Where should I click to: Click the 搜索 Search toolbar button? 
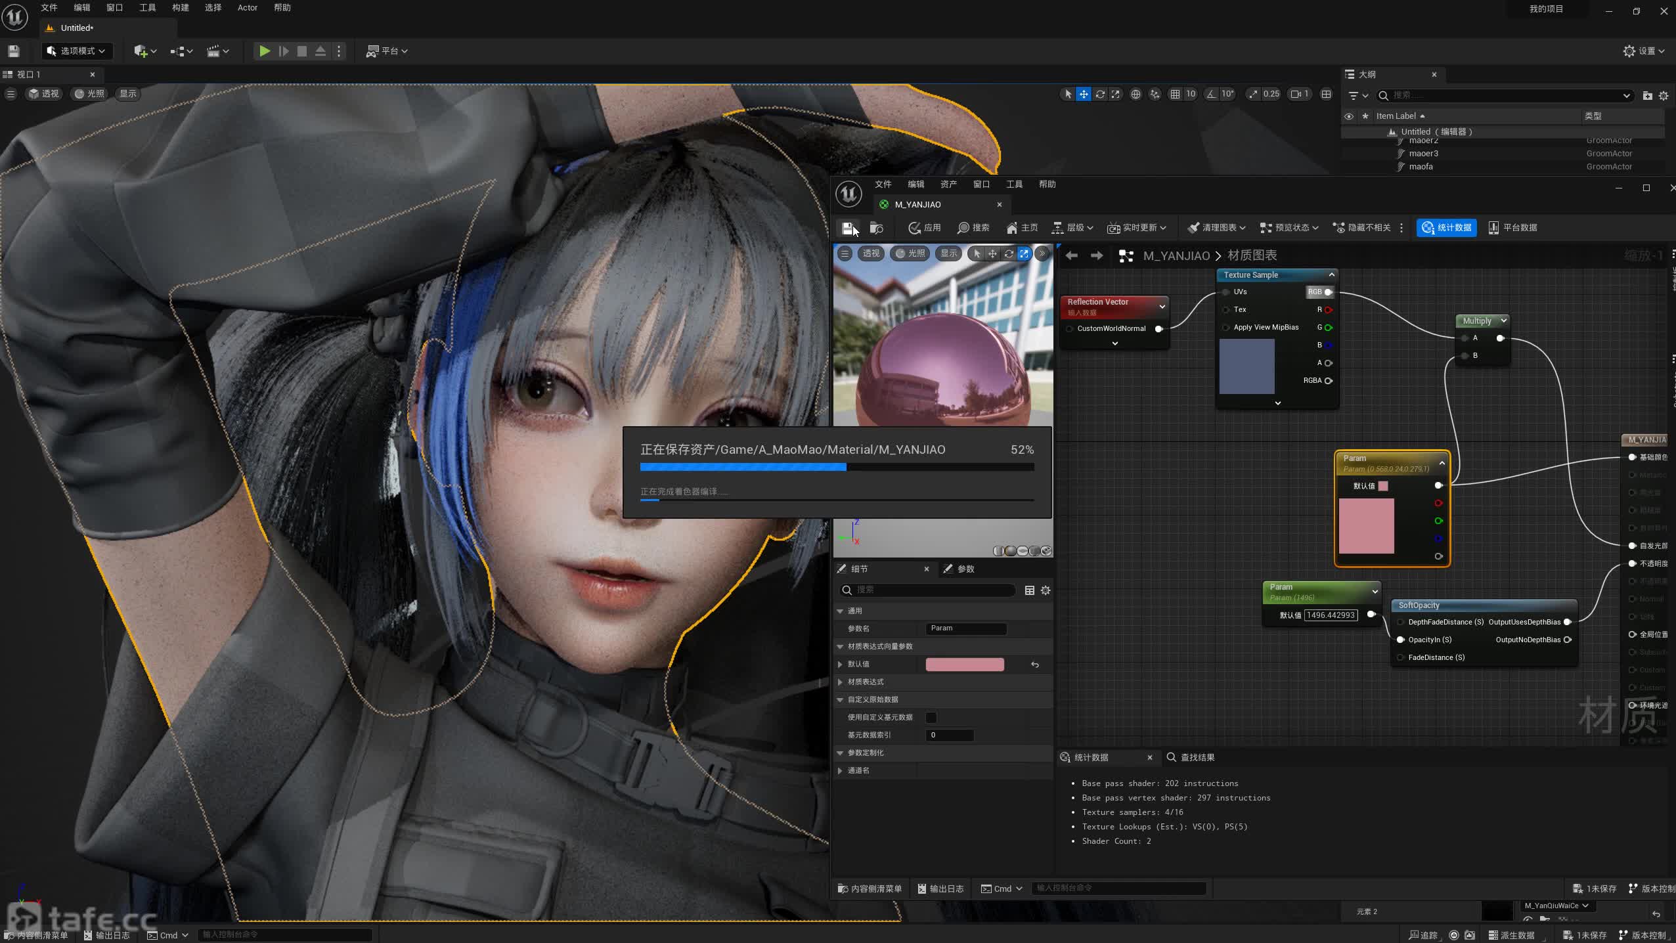pyautogui.click(x=973, y=228)
